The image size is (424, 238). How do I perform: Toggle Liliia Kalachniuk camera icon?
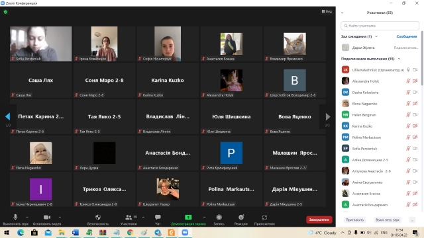point(415,70)
